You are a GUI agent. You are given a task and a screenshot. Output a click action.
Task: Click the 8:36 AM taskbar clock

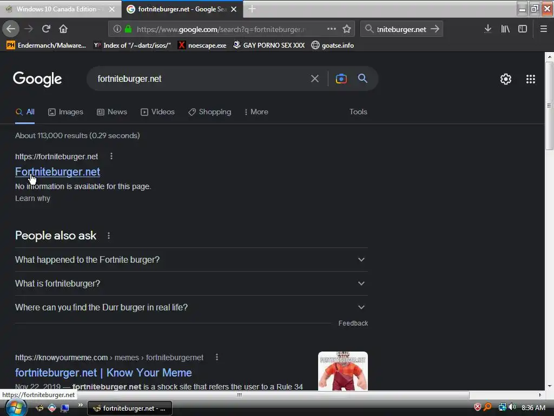pyautogui.click(x=533, y=407)
